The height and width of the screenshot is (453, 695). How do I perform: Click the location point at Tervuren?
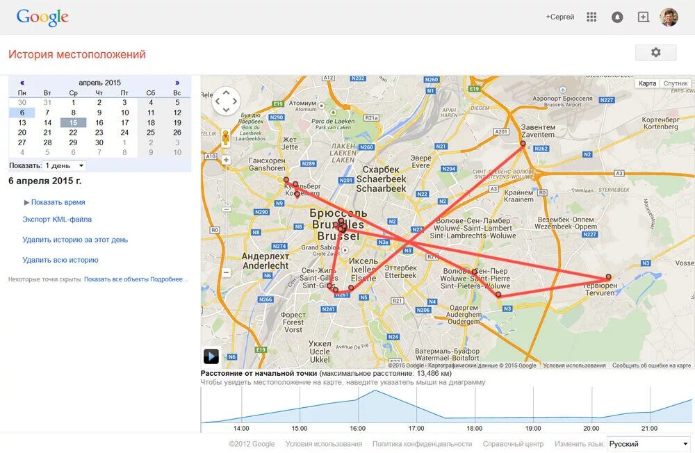point(609,277)
